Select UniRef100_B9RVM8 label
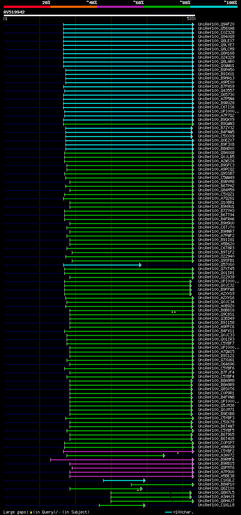The width and height of the screenshot is (241, 515). [216, 182]
